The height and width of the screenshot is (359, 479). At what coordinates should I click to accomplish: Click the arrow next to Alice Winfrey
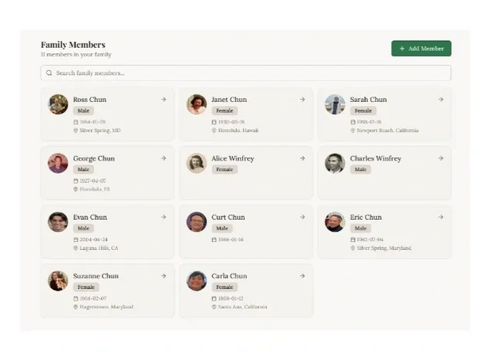click(x=302, y=158)
